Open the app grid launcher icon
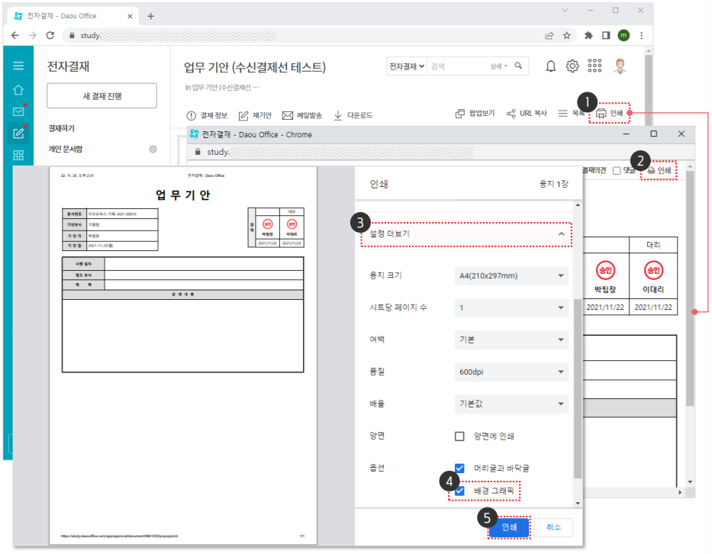 [595, 66]
